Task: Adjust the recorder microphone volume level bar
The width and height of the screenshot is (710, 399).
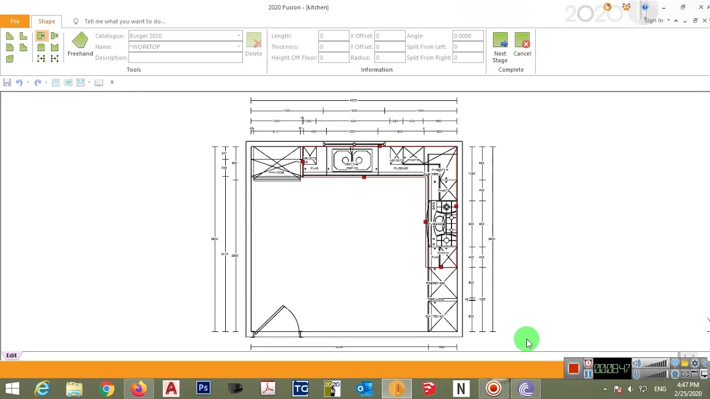Action: [x=656, y=374]
